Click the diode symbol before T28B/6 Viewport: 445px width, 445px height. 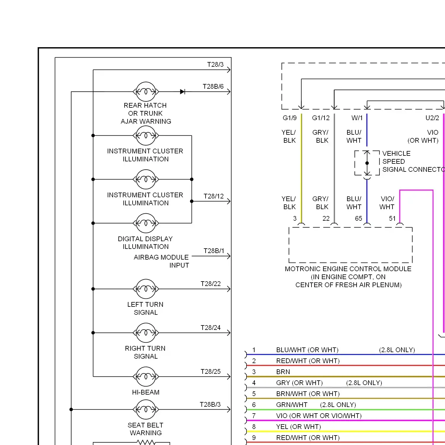point(183,92)
